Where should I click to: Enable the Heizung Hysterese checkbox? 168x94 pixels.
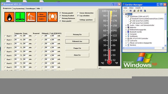pyautogui.click(x=60, y=18)
